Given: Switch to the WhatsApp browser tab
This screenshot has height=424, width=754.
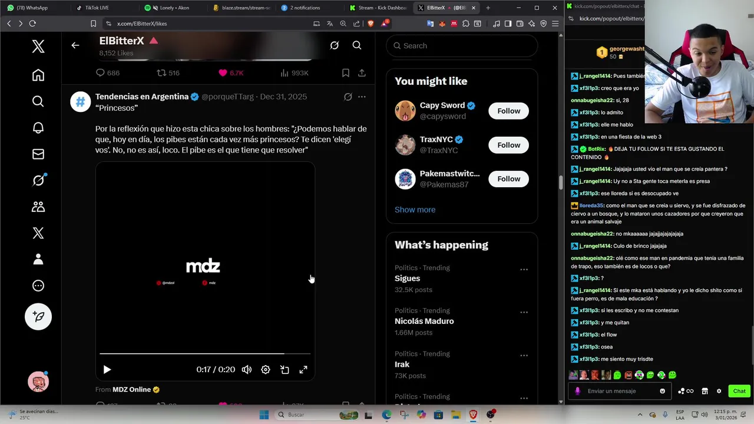Looking at the screenshot, I should [32, 8].
